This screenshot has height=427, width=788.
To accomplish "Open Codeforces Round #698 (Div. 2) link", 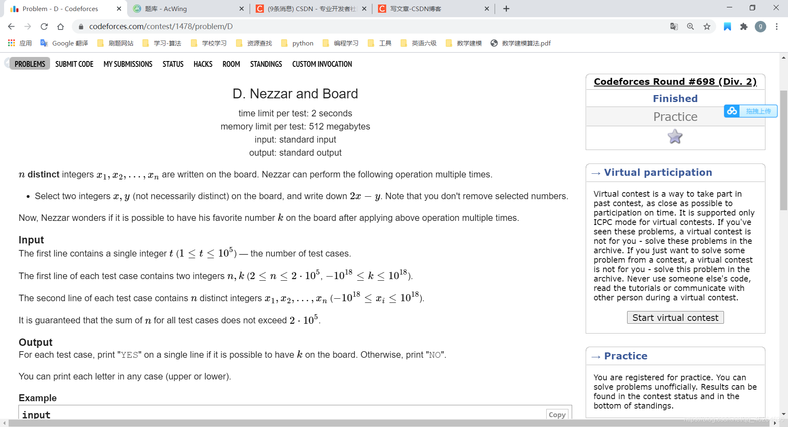I will [x=675, y=82].
